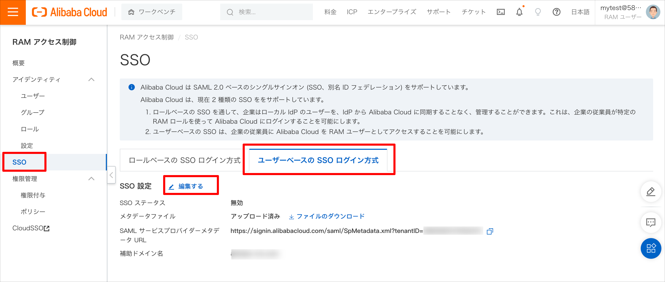Open 権限付与 in the sidebar
The height and width of the screenshot is (282, 665).
pos(33,195)
